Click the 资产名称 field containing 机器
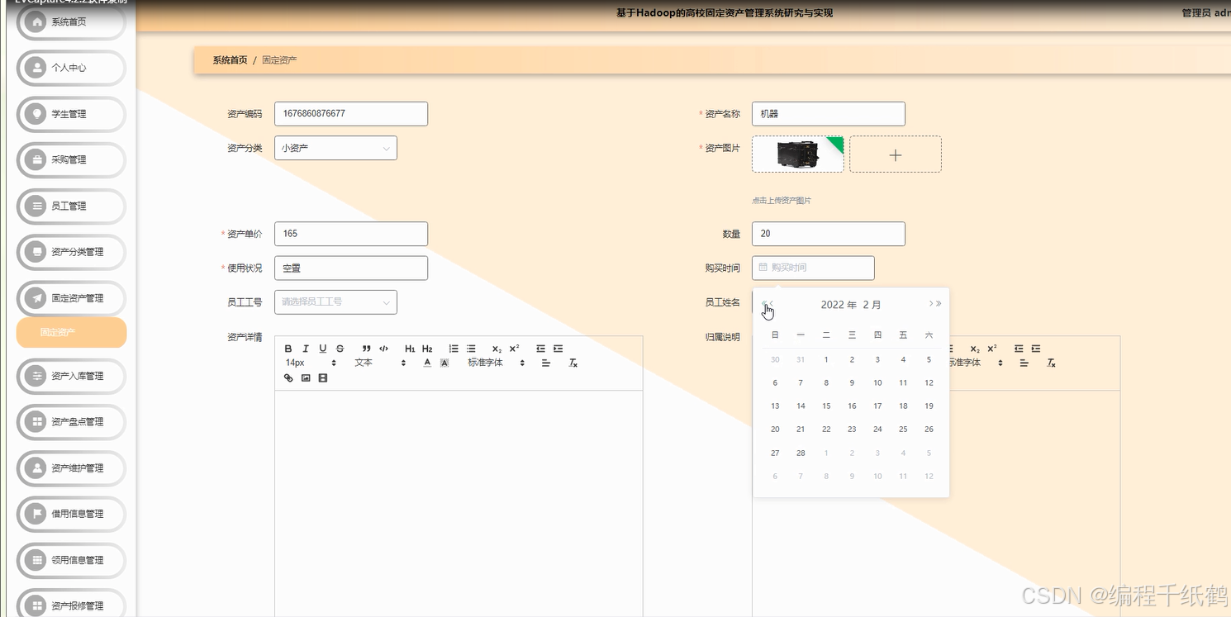Screen dimensions: 1231x617 [829, 114]
